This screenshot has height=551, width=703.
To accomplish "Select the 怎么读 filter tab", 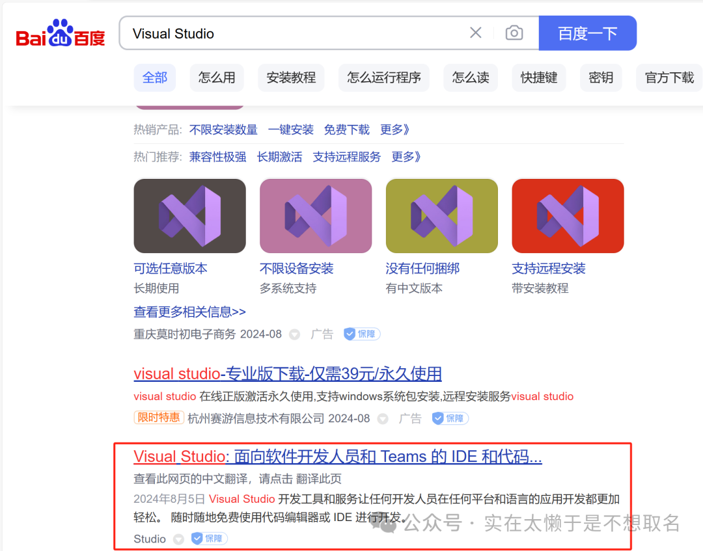I will [x=471, y=77].
